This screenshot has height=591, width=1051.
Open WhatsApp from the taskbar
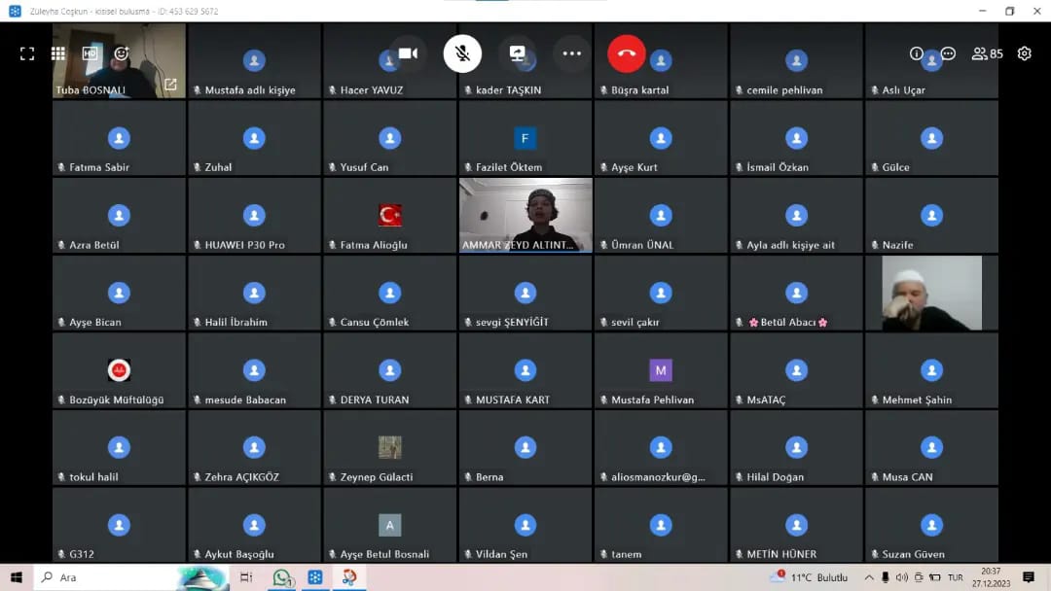282,577
